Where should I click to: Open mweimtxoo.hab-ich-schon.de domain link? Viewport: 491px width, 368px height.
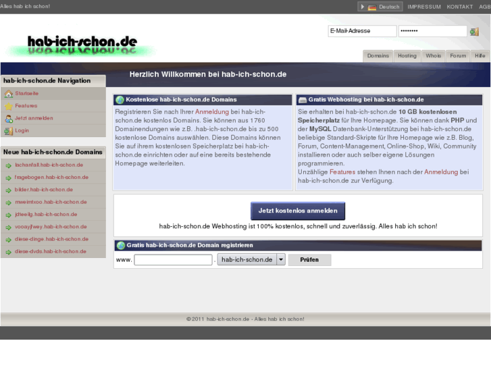click(51, 202)
